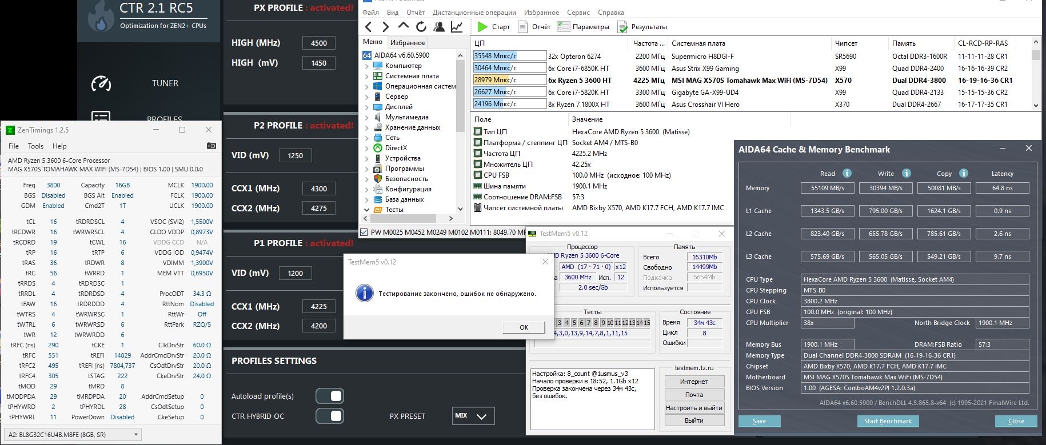1046x445 pixels.
Task: Open the Файл menu in AIDA64
Action: click(370, 12)
